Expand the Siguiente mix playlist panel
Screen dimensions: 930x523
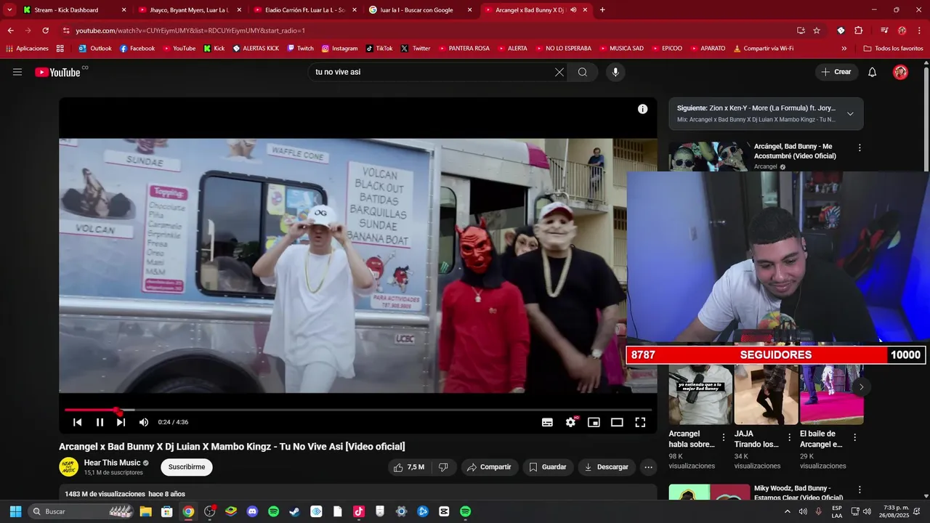pyautogui.click(x=850, y=113)
